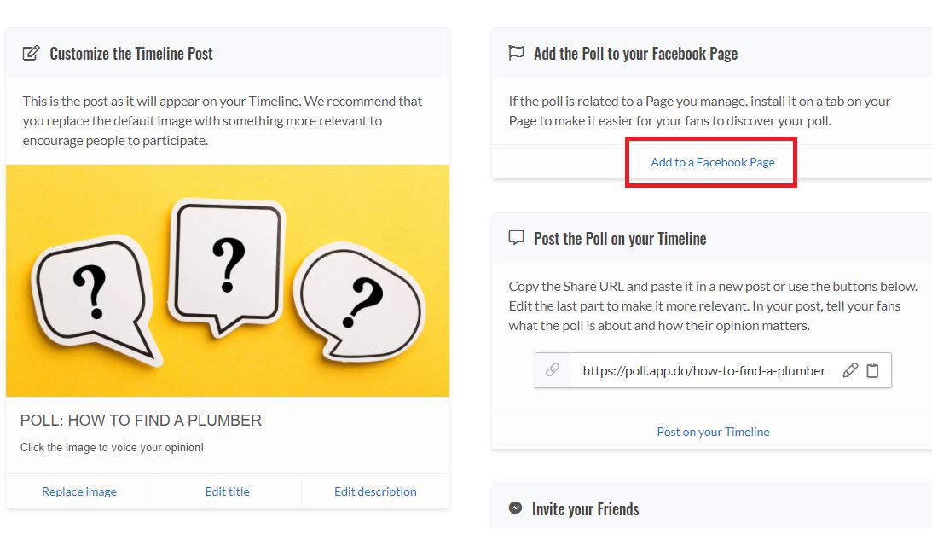Click Post on your Timeline
Screen dimensions: 932x546
(x=713, y=432)
